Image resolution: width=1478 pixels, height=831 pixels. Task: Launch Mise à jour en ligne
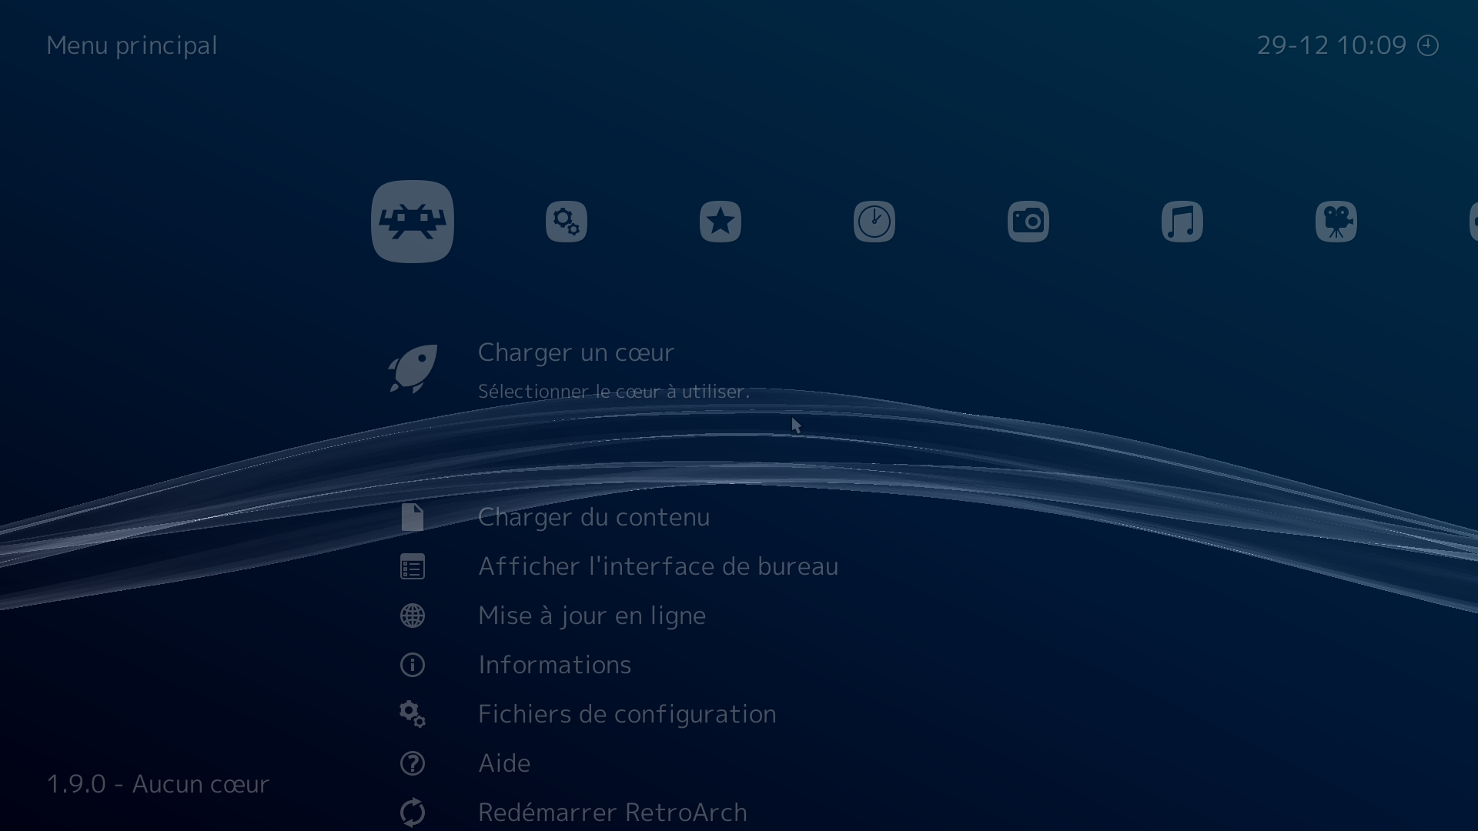pos(591,616)
